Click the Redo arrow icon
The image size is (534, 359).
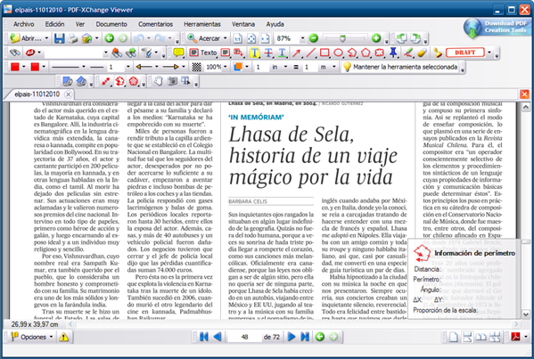[160, 38]
